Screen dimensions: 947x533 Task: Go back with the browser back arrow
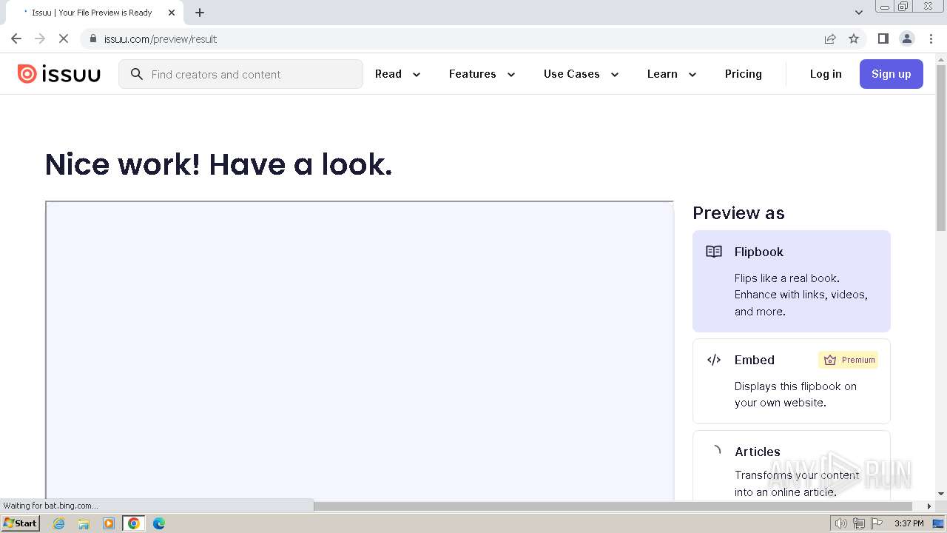pyautogui.click(x=16, y=38)
